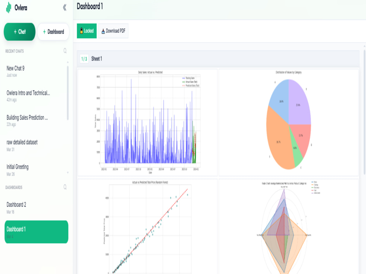The height and width of the screenshot is (274, 366).
Task: Open the Actual vs Predicted Total Price scatter chart
Action: click(x=147, y=227)
